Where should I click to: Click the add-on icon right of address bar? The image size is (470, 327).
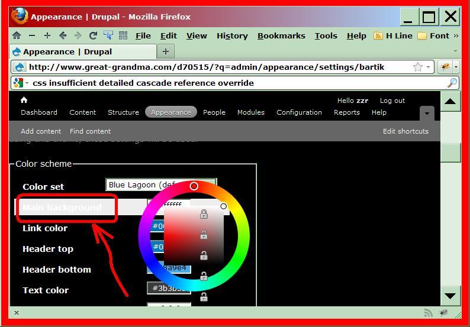pyautogui.click(x=445, y=67)
